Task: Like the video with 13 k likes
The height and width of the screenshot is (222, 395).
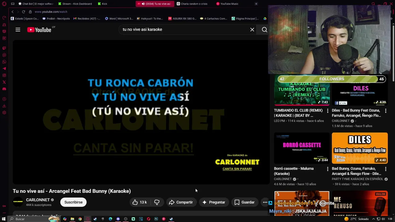Action: (139, 202)
